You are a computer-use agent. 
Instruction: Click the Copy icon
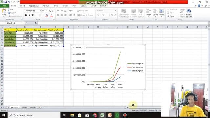tap(9, 13)
